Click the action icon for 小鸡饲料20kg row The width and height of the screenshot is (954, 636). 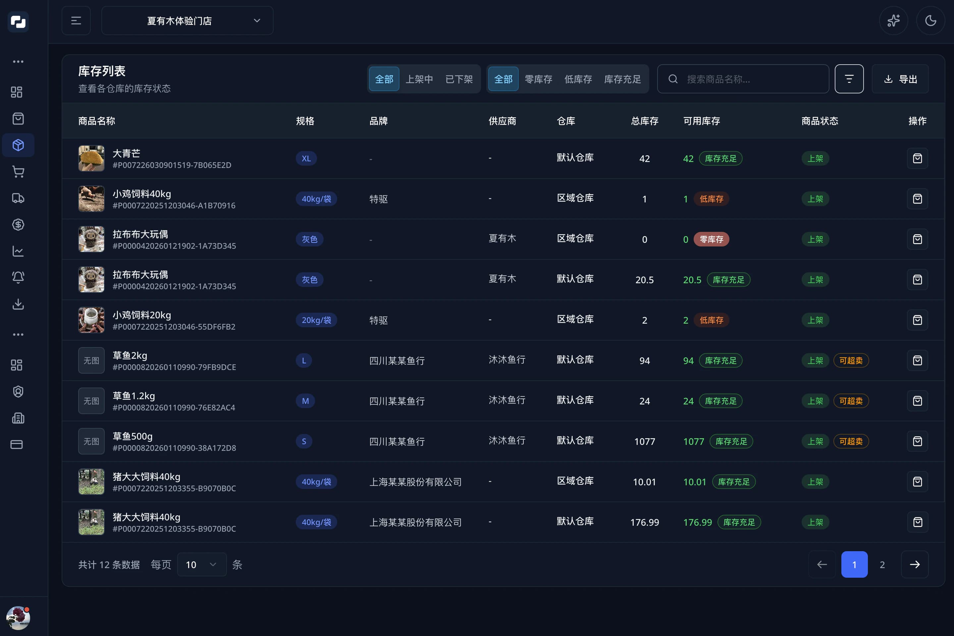917,320
